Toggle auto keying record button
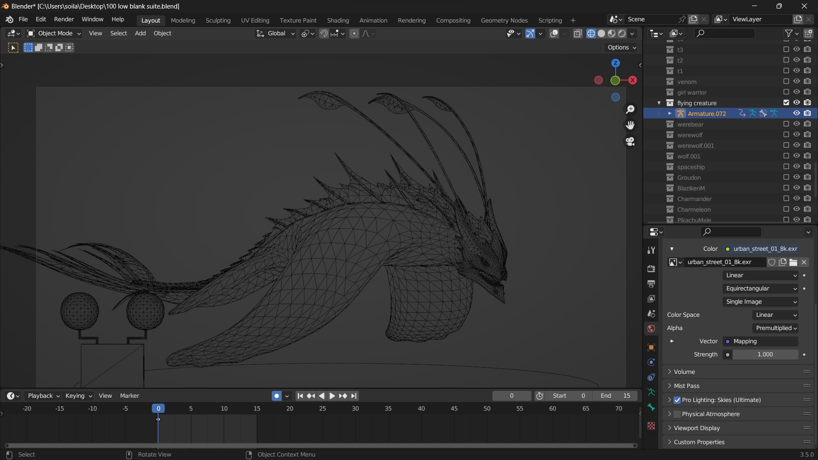This screenshot has width=818, height=460. click(x=277, y=396)
